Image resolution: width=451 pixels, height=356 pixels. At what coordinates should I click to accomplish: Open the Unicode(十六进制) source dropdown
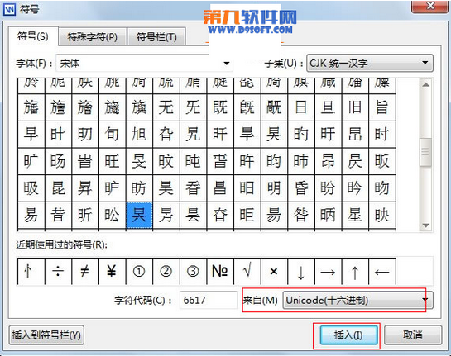357,301
